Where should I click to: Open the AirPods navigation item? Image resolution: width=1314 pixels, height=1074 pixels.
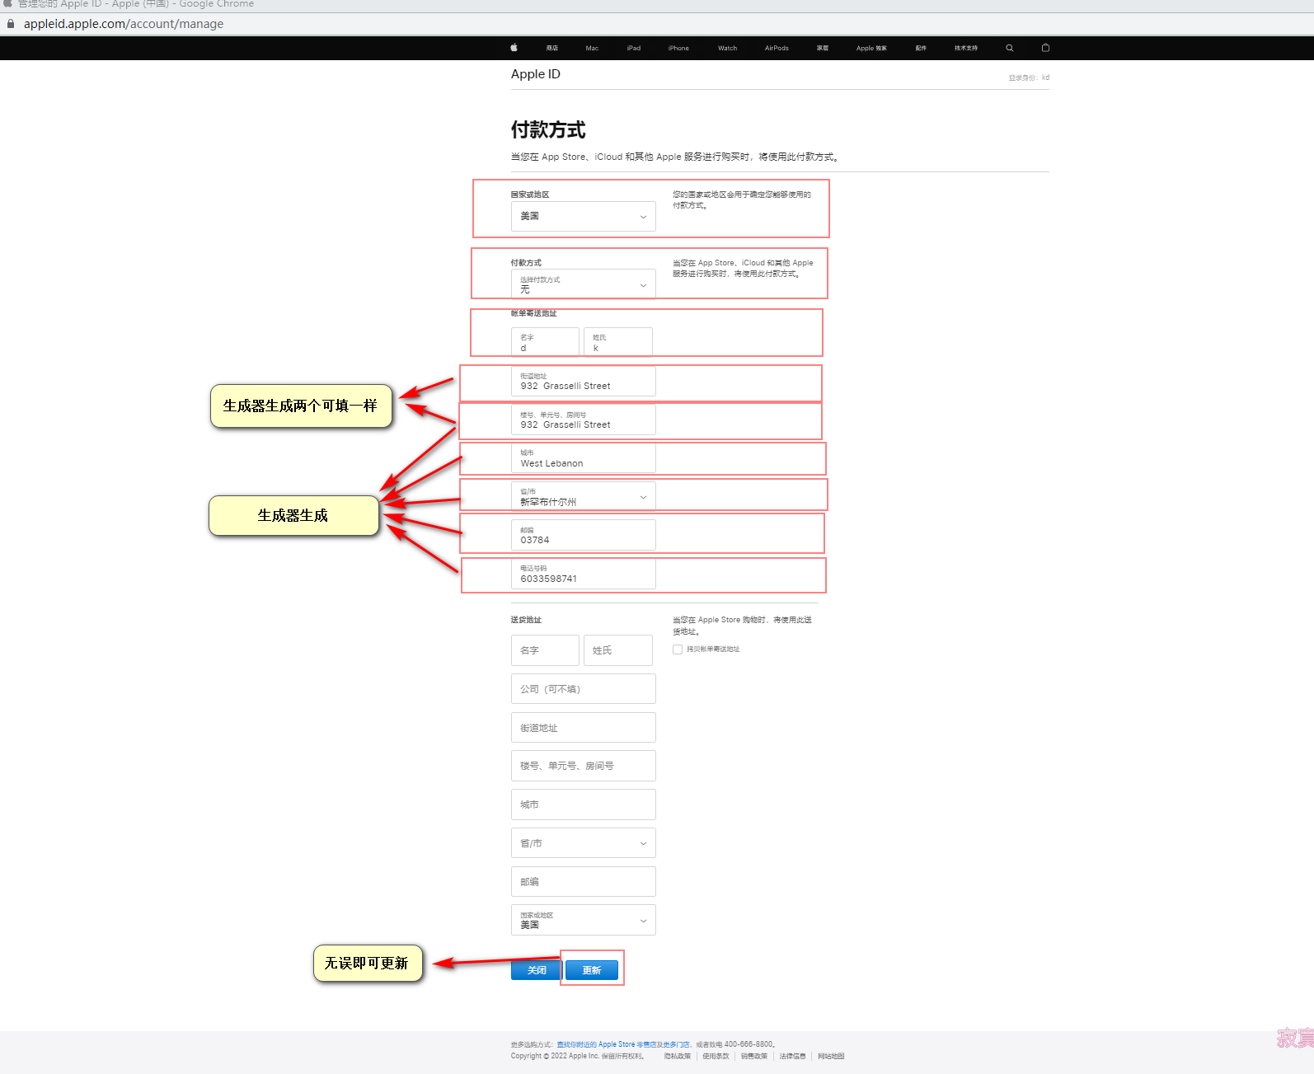[x=777, y=48]
